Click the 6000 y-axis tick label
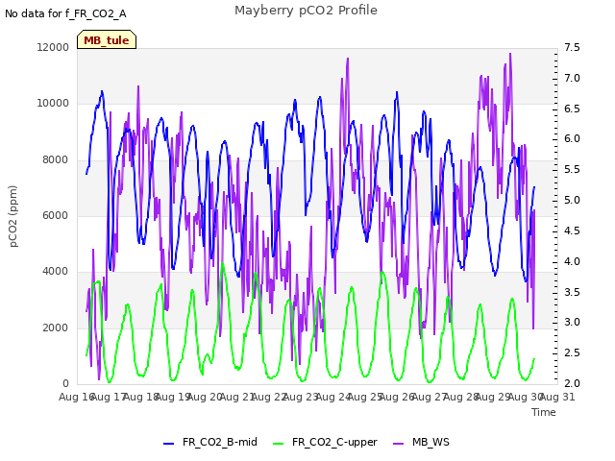 click(x=56, y=215)
